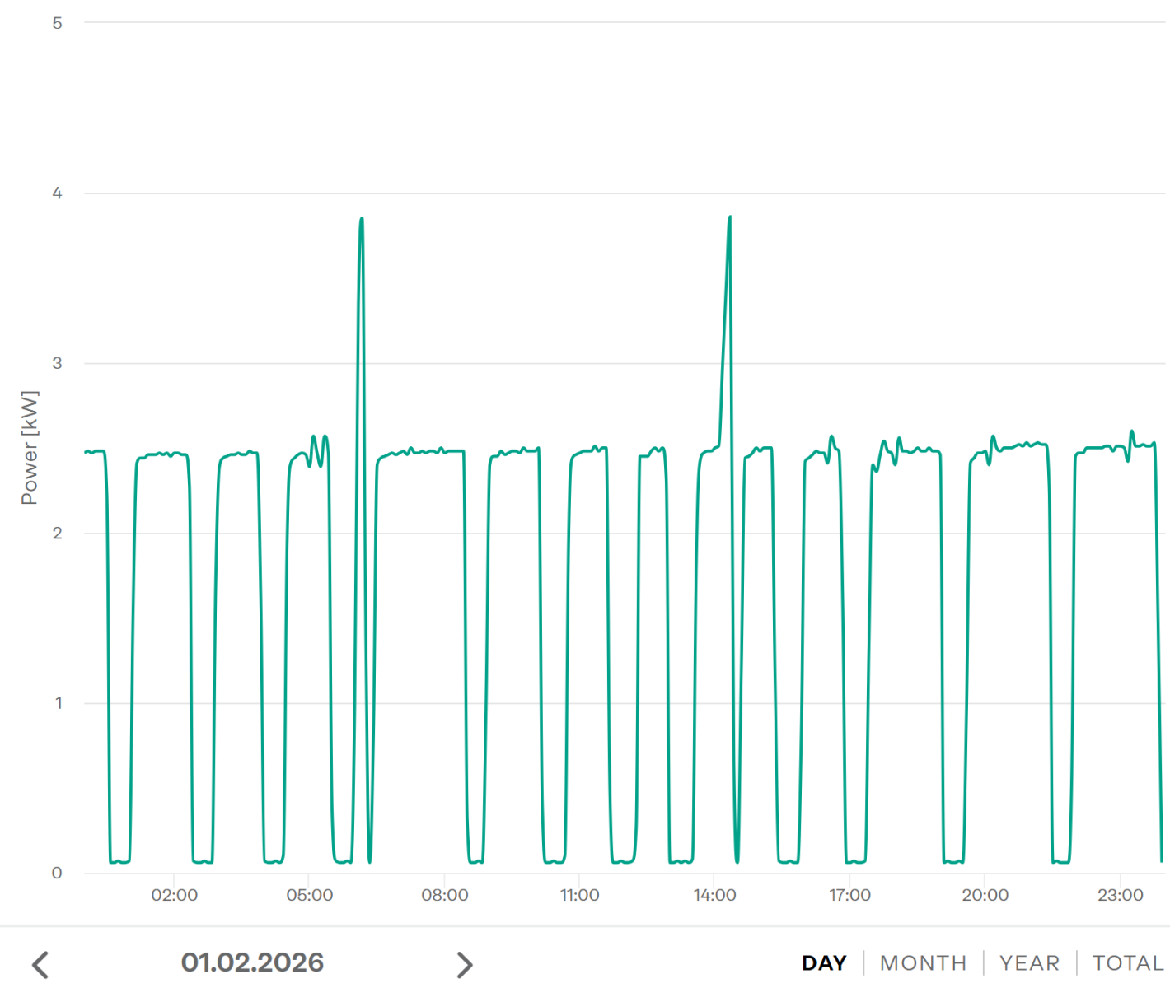Click the Power [kW] axis title
The width and height of the screenshot is (1170, 988).
30,448
